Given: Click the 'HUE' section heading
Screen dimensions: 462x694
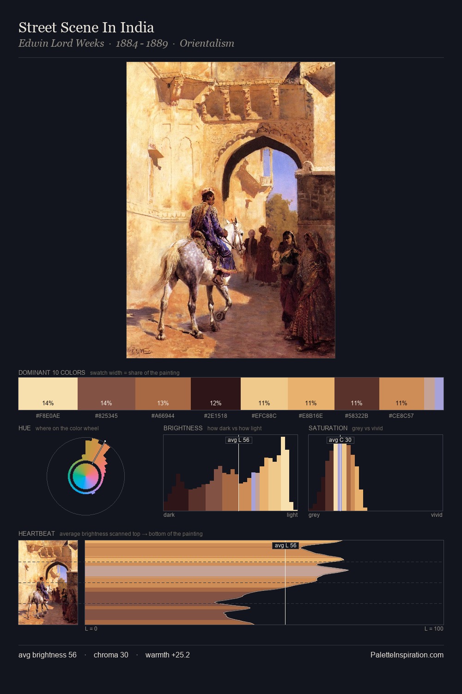Looking at the screenshot, I should click(24, 428).
